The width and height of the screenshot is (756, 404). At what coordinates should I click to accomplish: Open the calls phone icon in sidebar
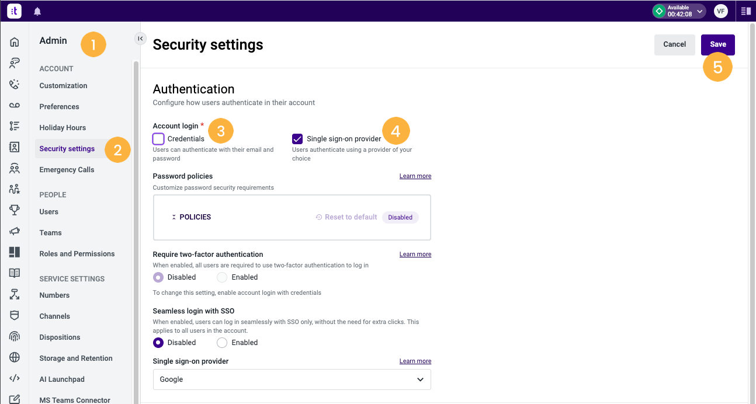(15, 84)
